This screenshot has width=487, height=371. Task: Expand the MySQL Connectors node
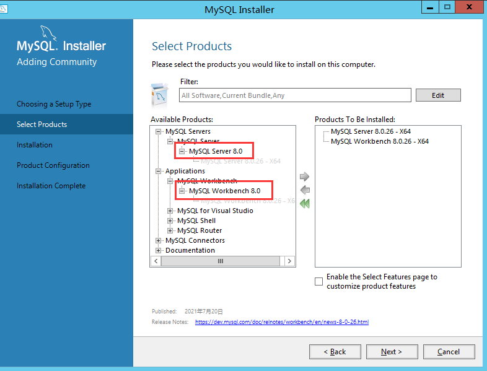(x=158, y=240)
